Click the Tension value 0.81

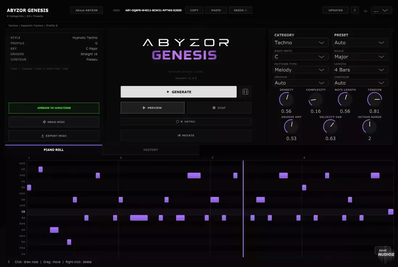point(374,111)
